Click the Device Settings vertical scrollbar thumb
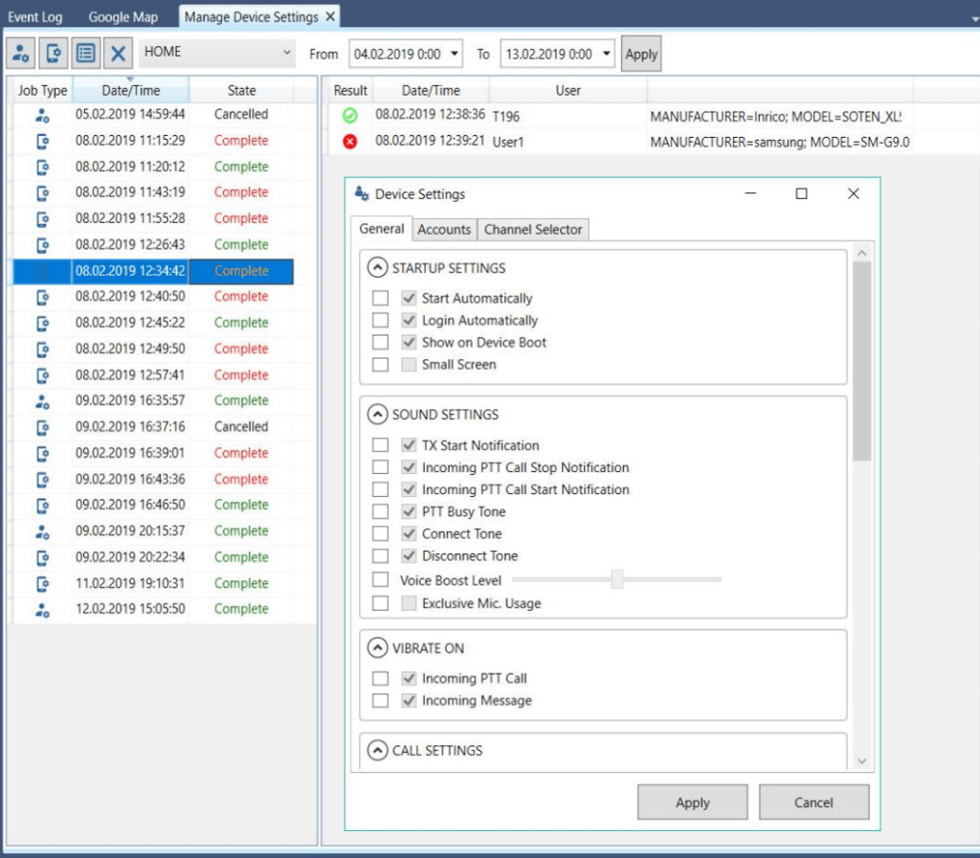 click(x=862, y=361)
